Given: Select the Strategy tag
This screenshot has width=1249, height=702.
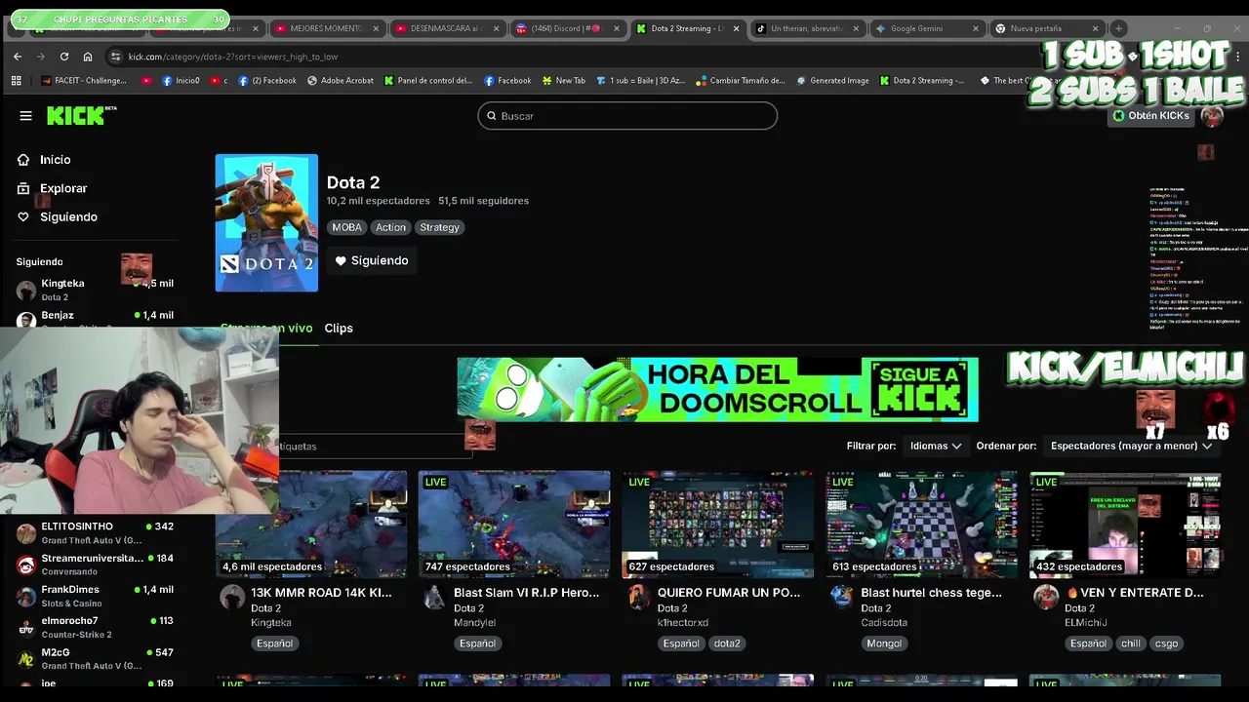Looking at the screenshot, I should tap(439, 227).
